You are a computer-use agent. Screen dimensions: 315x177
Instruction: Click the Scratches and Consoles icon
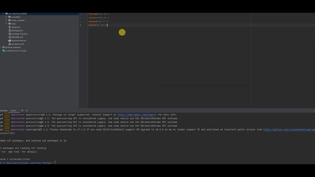(x=3, y=51)
